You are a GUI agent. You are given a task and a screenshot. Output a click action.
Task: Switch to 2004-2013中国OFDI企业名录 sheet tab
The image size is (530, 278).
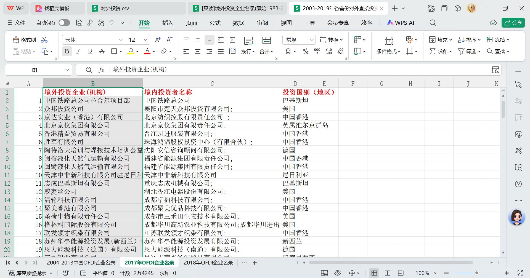coord(81,263)
